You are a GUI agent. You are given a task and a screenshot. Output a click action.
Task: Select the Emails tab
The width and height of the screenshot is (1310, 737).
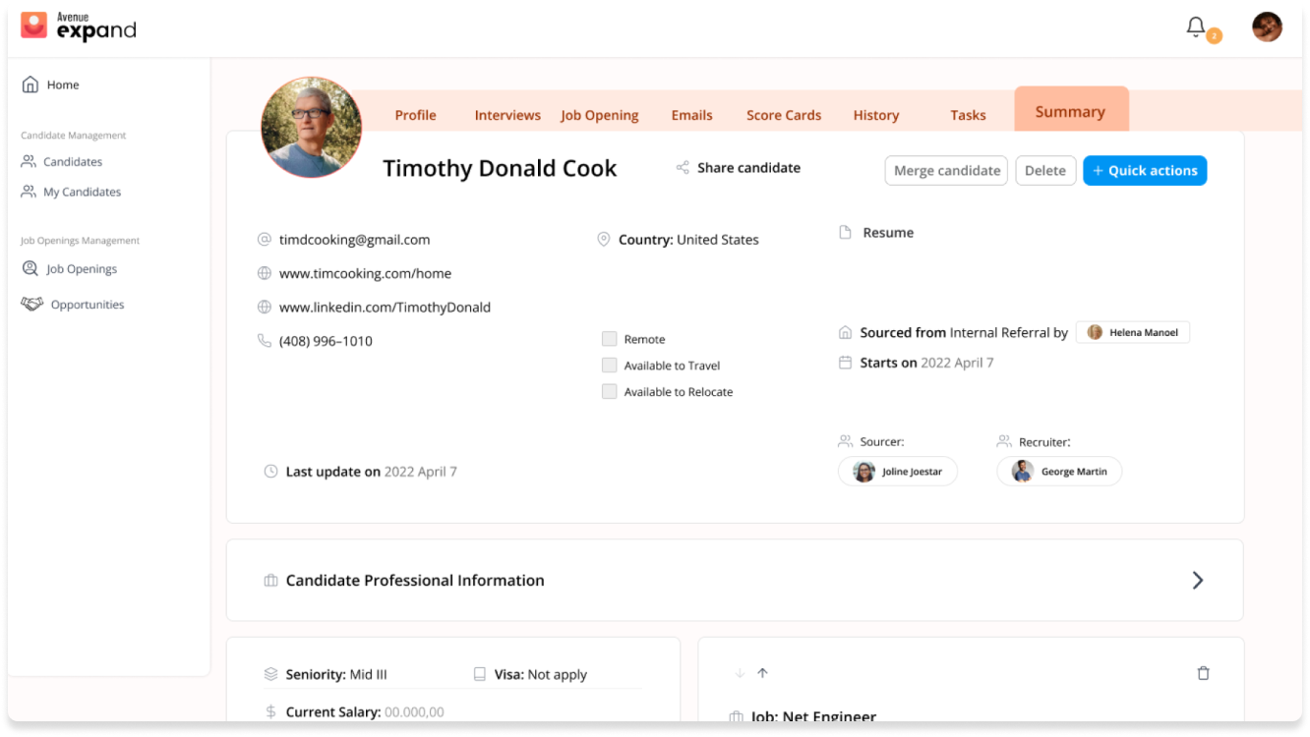pyautogui.click(x=691, y=115)
